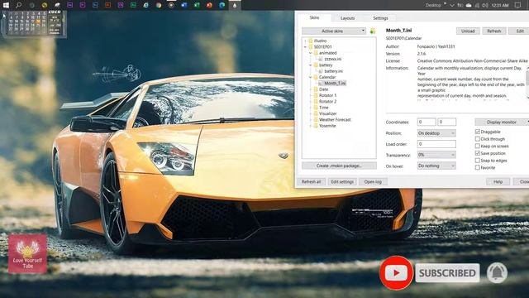Click the Unload button

468,31
